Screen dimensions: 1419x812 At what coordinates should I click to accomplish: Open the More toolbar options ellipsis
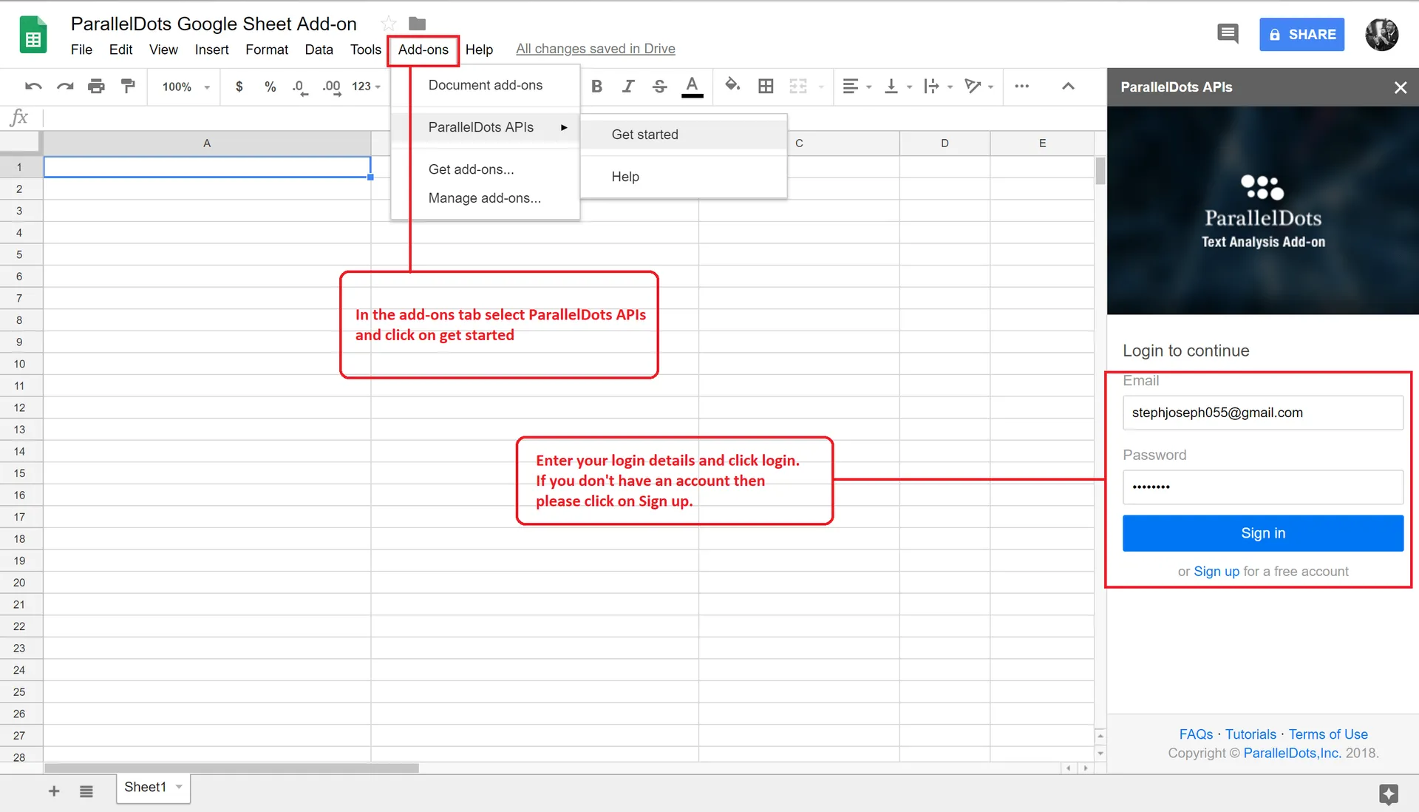click(1022, 87)
